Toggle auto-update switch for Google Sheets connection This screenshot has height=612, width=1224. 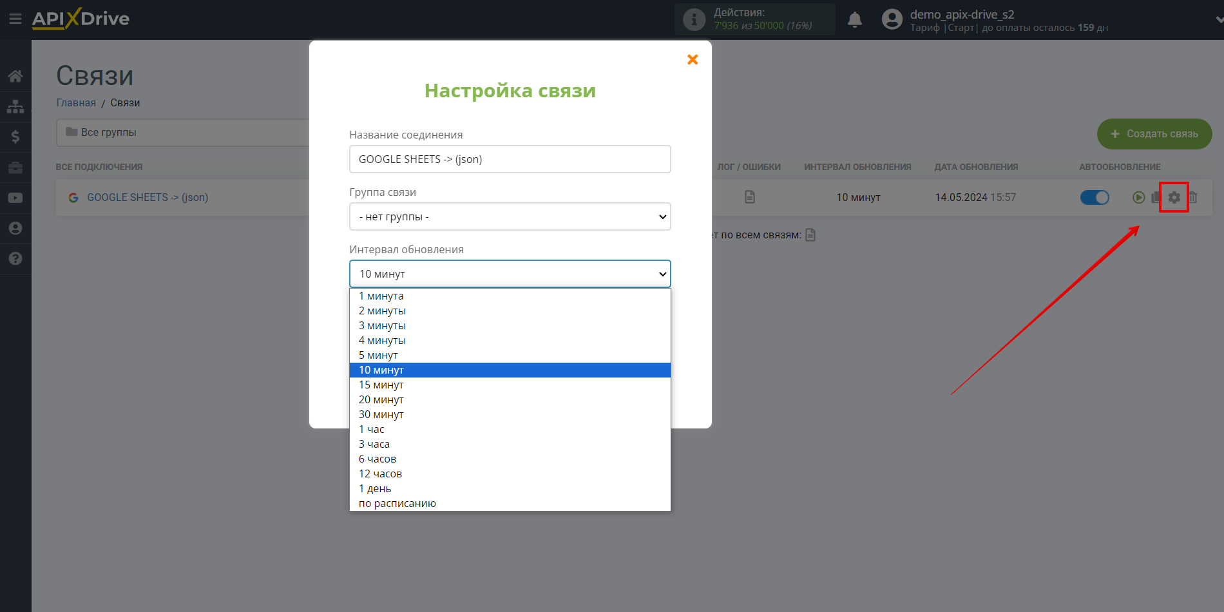click(1095, 197)
